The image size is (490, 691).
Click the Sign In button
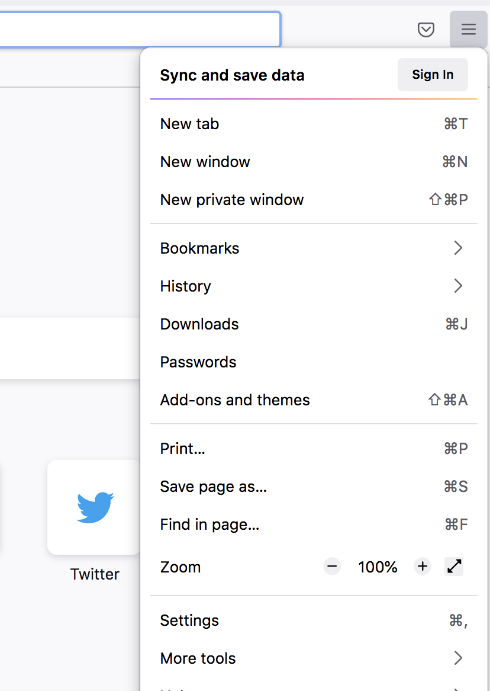click(x=433, y=75)
